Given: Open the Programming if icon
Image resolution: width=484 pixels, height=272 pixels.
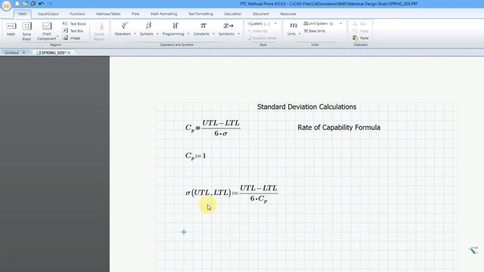Looking at the screenshot, I should click(175, 26).
